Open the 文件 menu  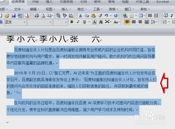[x=19, y=9]
